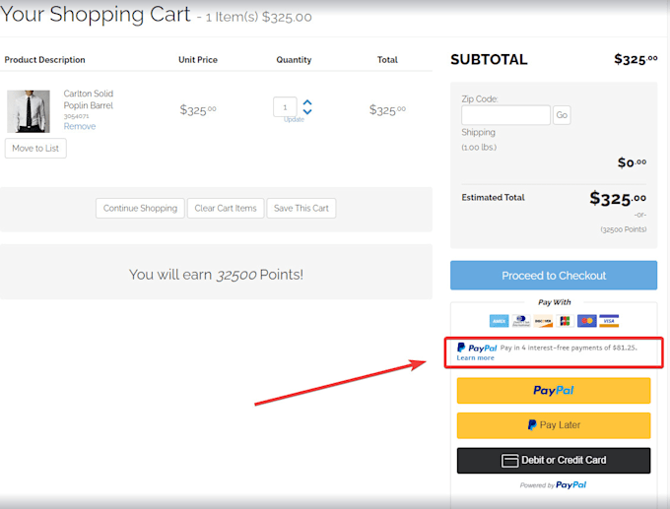Click Clear Cart Items

tap(226, 208)
